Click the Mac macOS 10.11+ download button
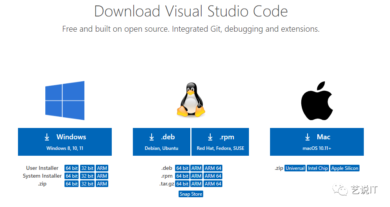Viewport: 390px width, 207px height. click(317, 142)
